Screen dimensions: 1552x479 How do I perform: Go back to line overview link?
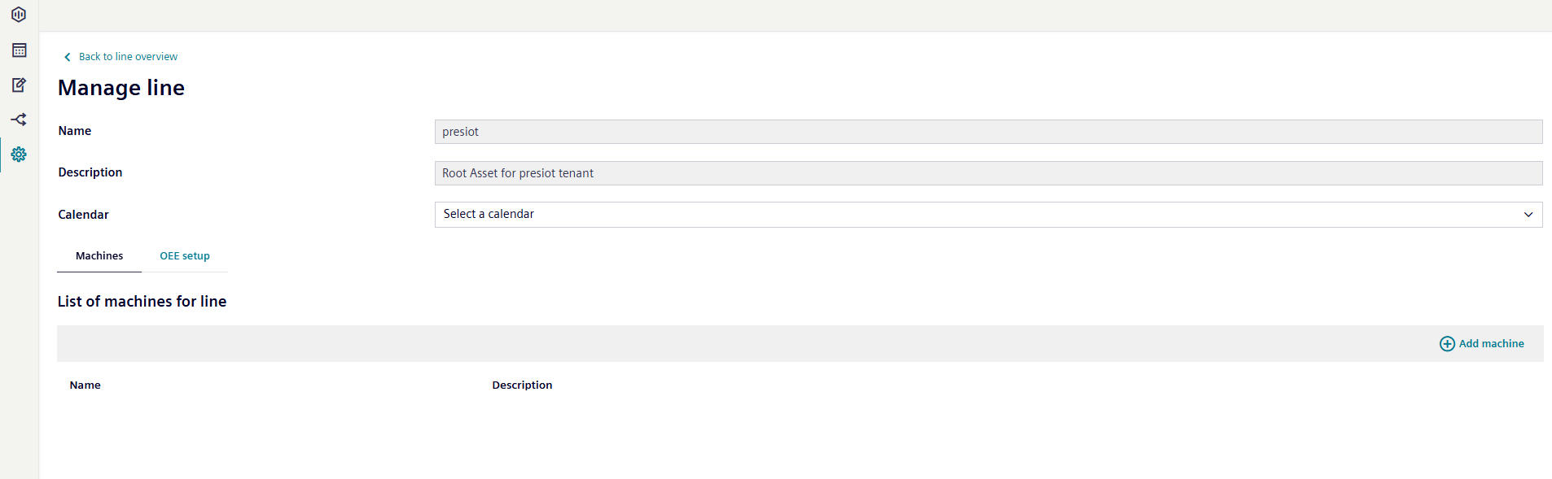(128, 57)
